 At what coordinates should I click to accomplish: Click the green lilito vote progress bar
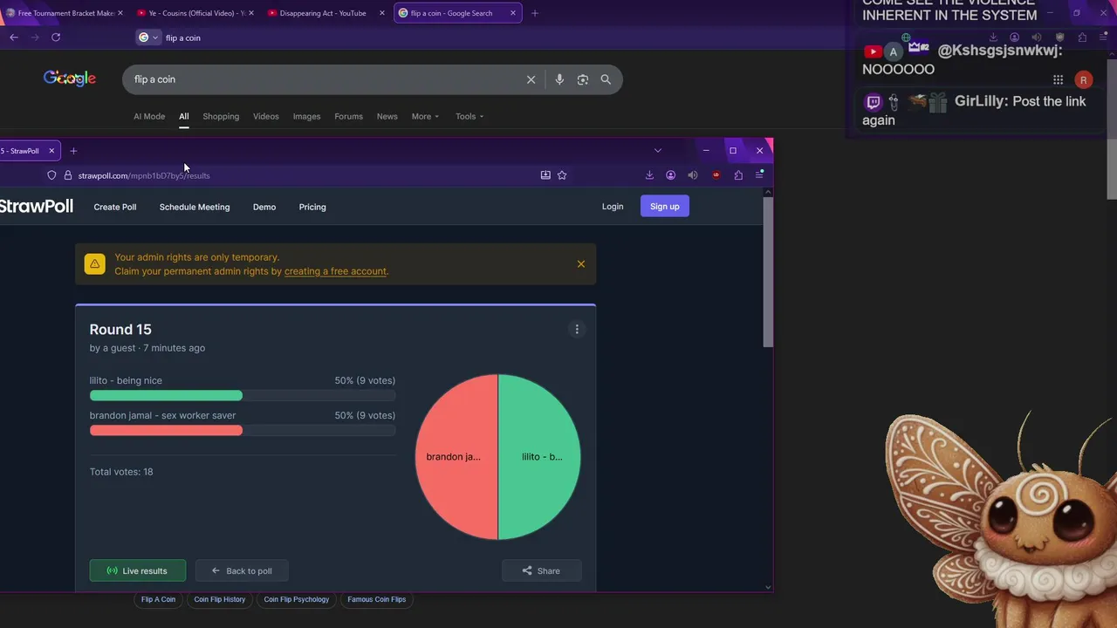pyautogui.click(x=166, y=396)
